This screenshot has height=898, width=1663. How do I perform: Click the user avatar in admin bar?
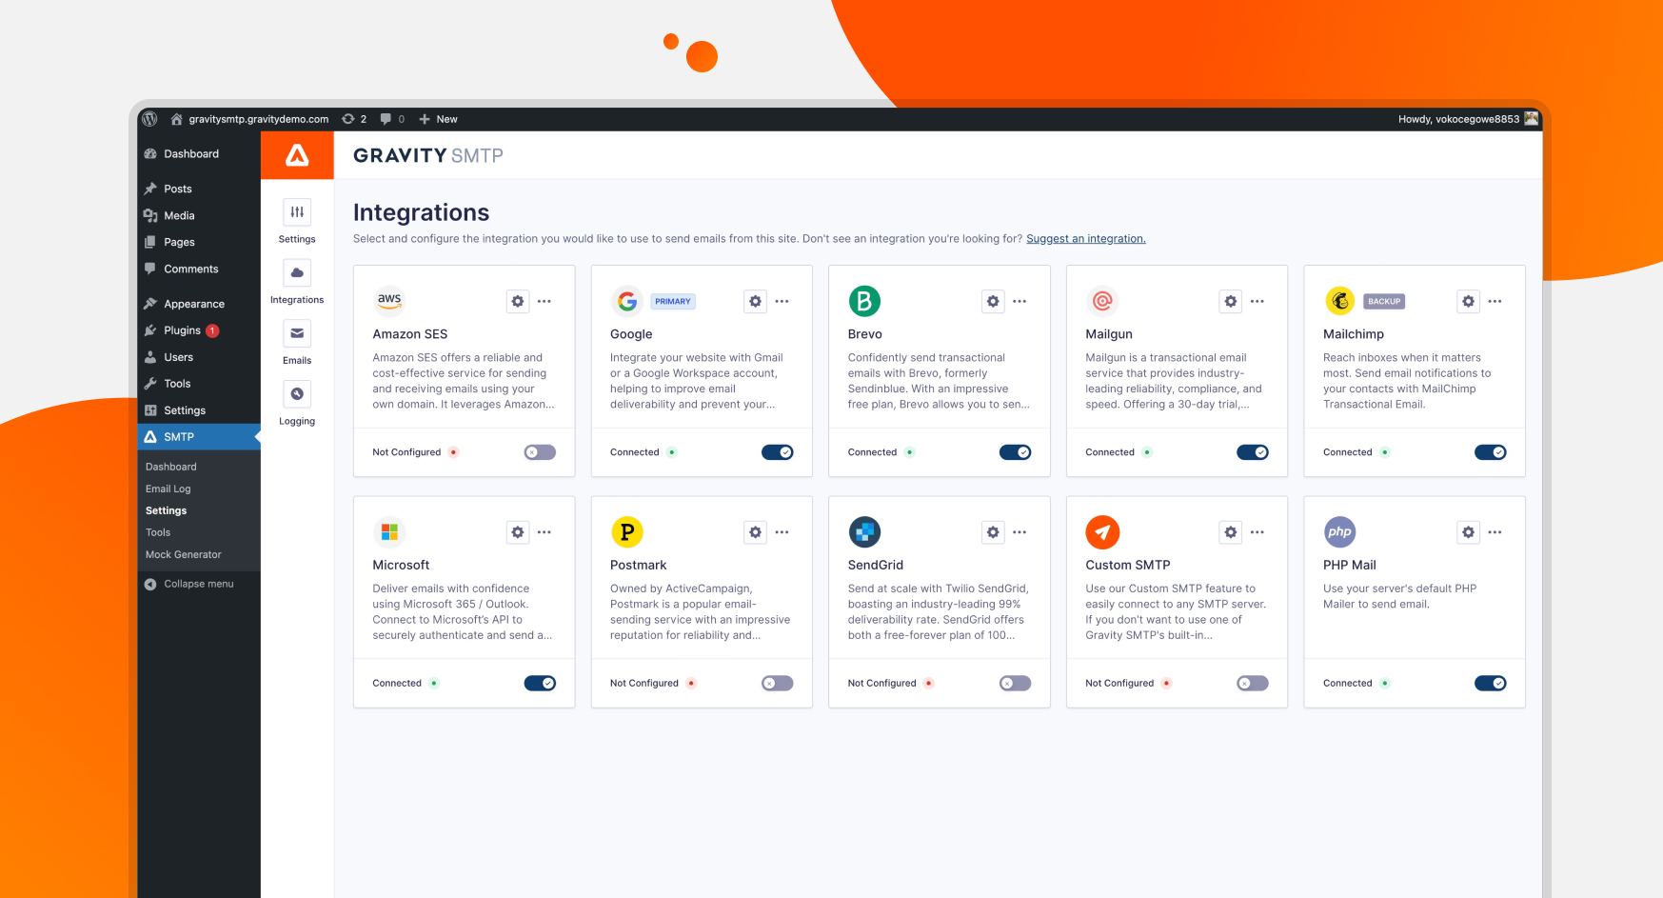[1531, 119]
